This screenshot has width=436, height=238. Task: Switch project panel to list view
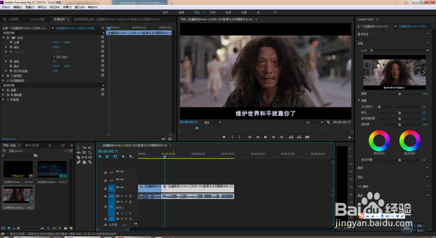point(3,228)
